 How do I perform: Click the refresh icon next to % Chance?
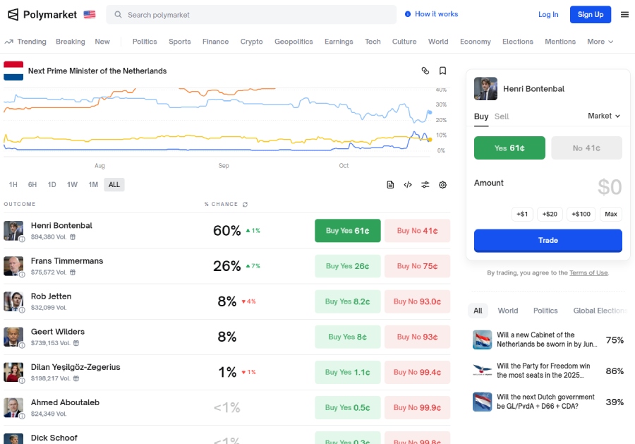[245, 205]
